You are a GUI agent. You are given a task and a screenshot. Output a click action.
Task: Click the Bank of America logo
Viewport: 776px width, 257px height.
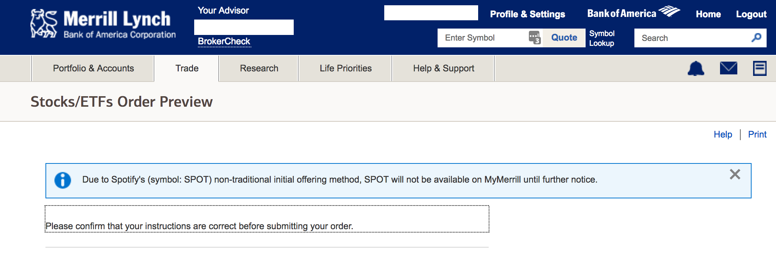[633, 13]
